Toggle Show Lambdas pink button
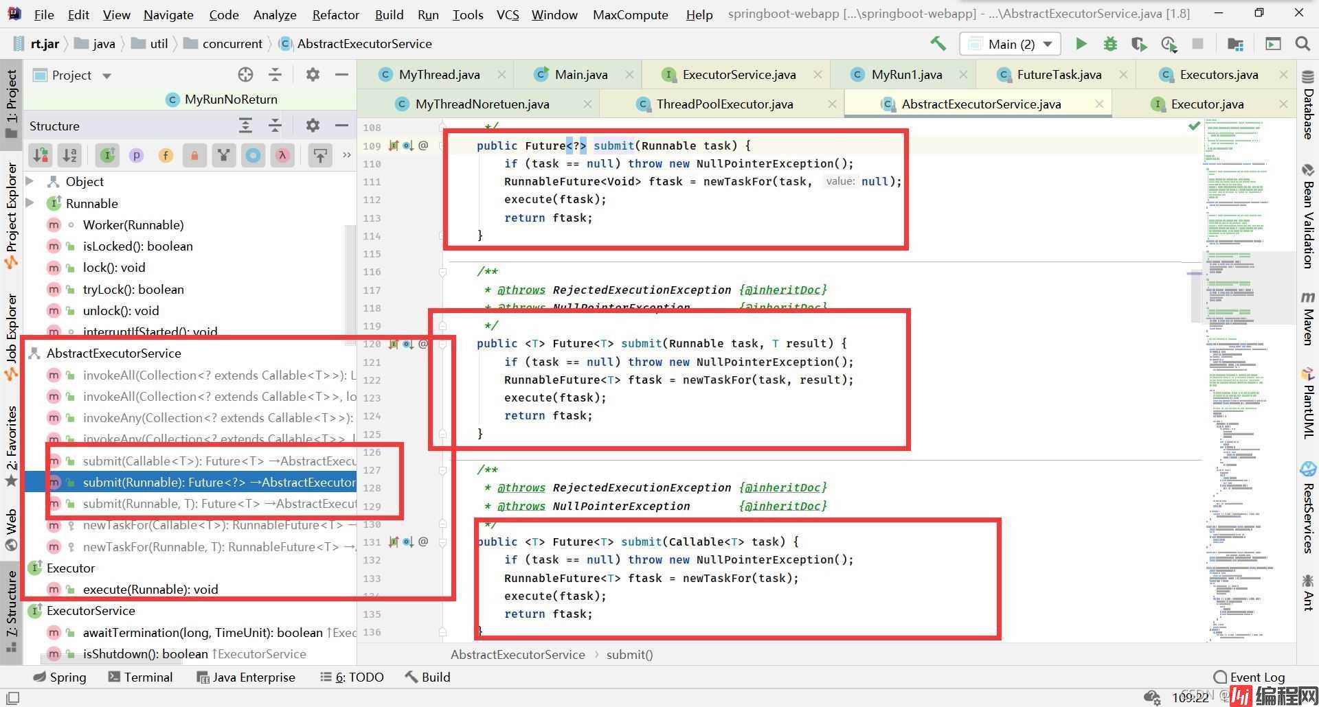 pos(282,155)
